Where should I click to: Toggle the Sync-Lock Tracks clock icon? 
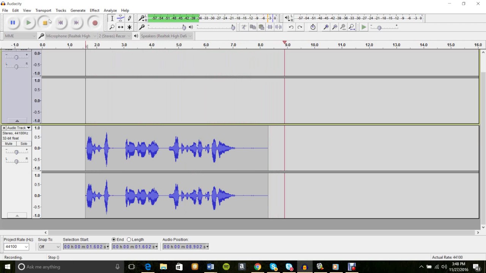pos(313,27)
